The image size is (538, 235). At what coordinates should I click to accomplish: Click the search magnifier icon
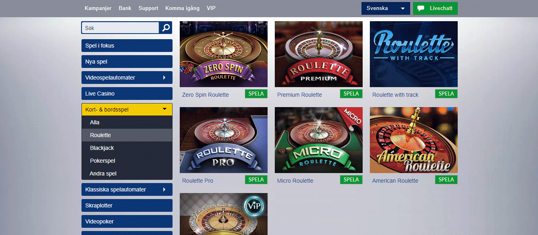[166, 28]
